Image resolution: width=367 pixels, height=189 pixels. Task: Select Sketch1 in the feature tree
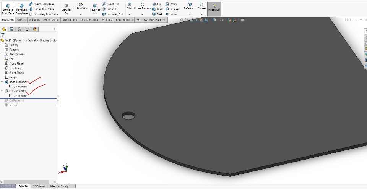(x=18, y=87)
